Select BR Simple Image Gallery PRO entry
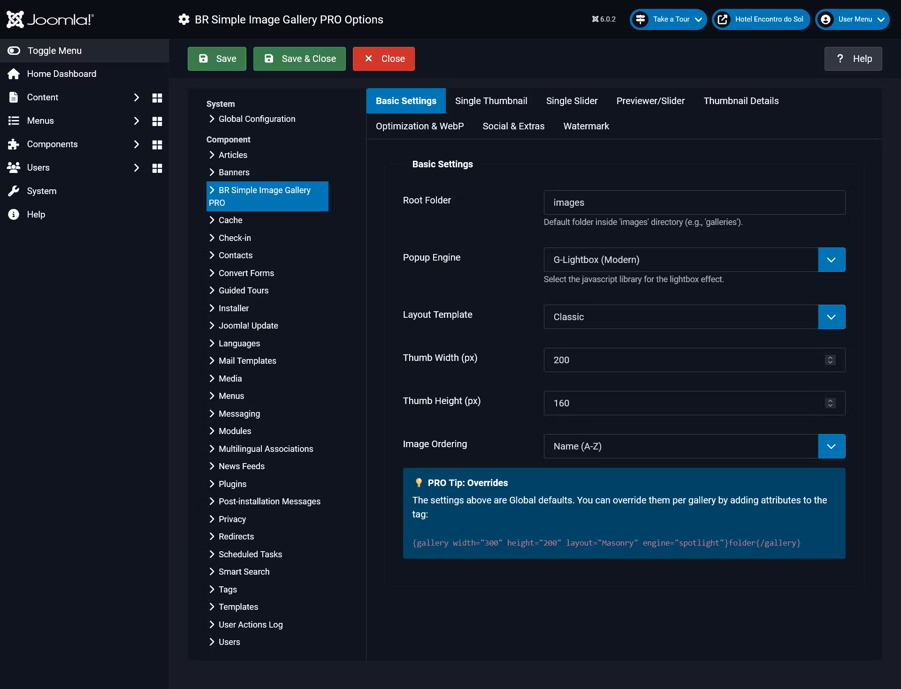The height and width of the screenshot is (689, 901). [267, 196]
